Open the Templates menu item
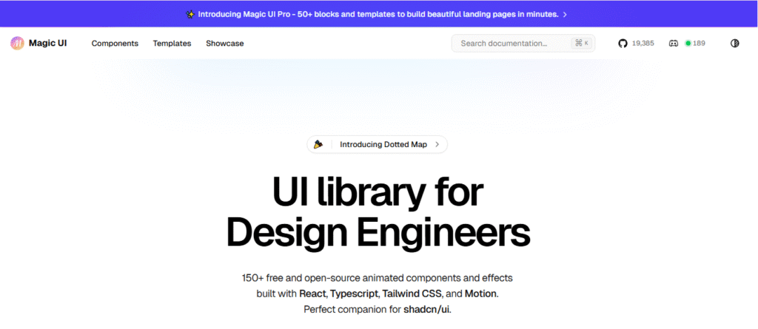 tap(172, 44)
